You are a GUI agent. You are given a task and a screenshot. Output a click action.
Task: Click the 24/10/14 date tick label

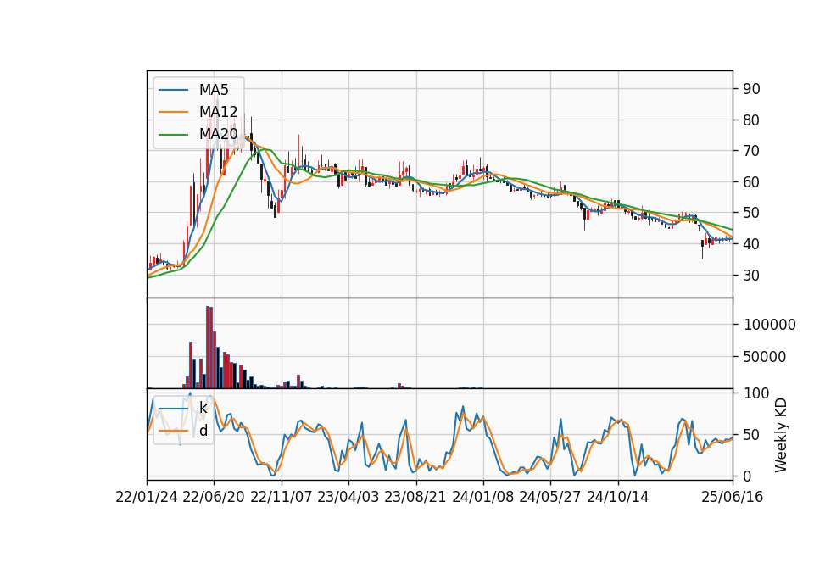(618, 497)
